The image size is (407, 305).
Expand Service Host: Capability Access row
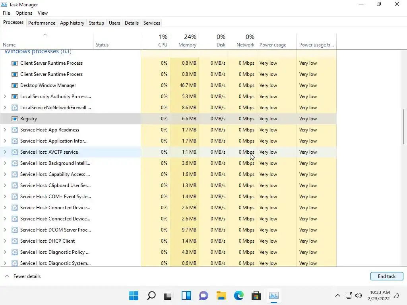[x=5, y=174]
